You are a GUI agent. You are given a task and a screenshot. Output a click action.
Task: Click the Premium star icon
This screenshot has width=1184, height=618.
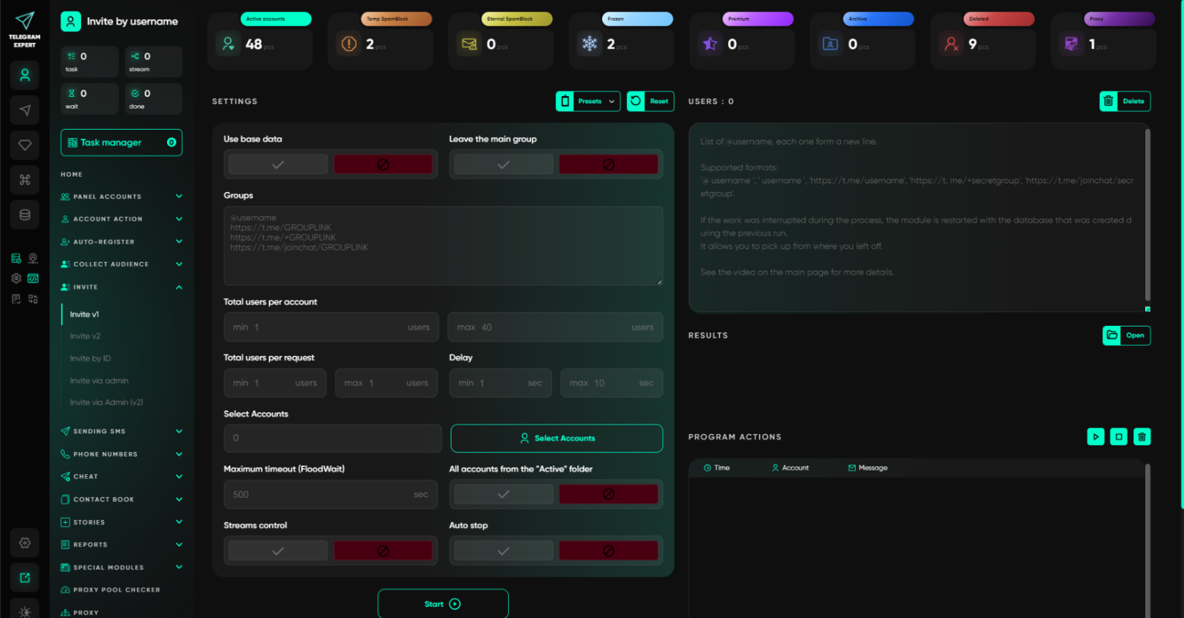(710, 44)
